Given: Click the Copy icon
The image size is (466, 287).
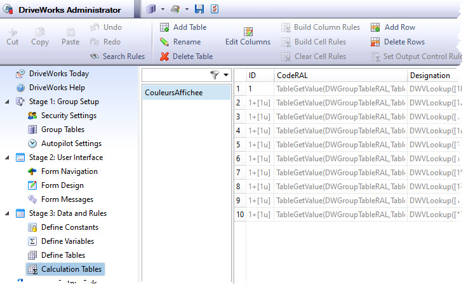Looking at the screenshot, I should [40, 32].
